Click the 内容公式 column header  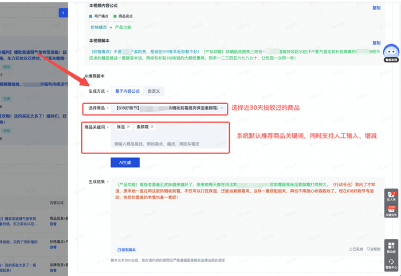click(x=57, y=203)
